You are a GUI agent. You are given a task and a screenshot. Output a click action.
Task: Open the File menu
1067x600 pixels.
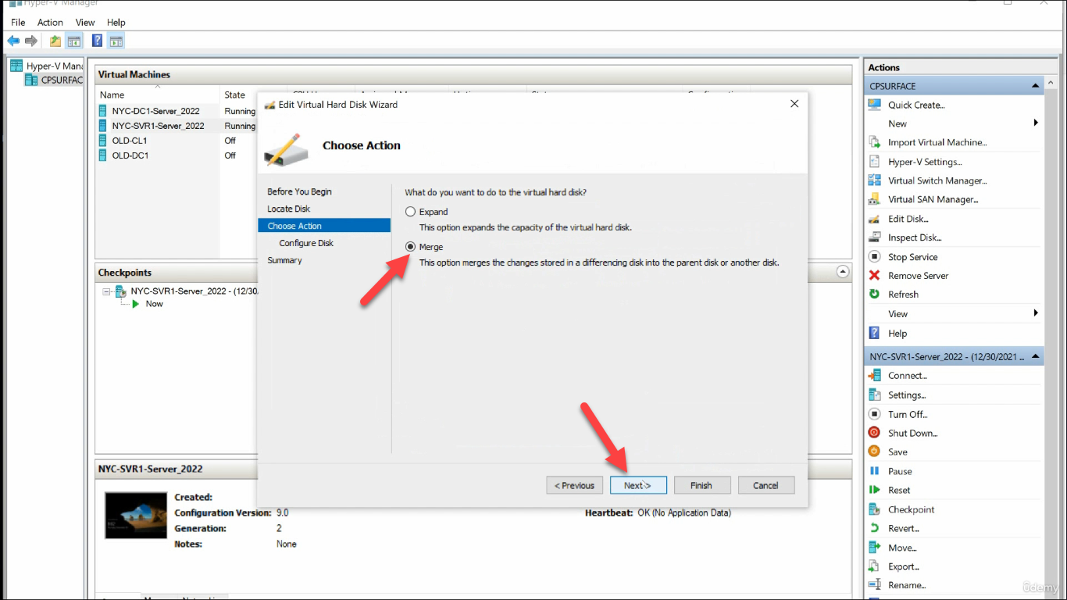(x=18, y=23)
